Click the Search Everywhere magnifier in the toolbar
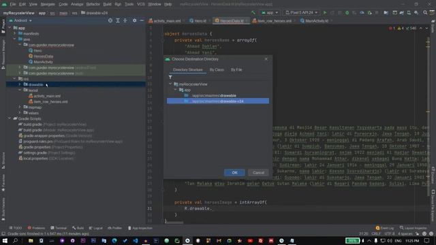The height and width of the screenshot is (245, 436). coord(425,13)
